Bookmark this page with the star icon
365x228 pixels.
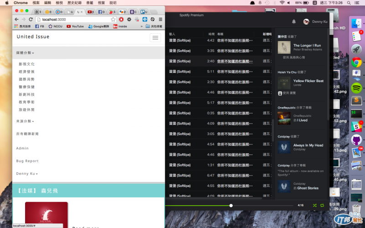113,19
